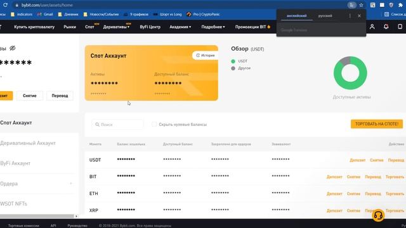The height and width of the screenshot is (228, 406).
Task: Click the coin search field
Action: click(117, 124)
